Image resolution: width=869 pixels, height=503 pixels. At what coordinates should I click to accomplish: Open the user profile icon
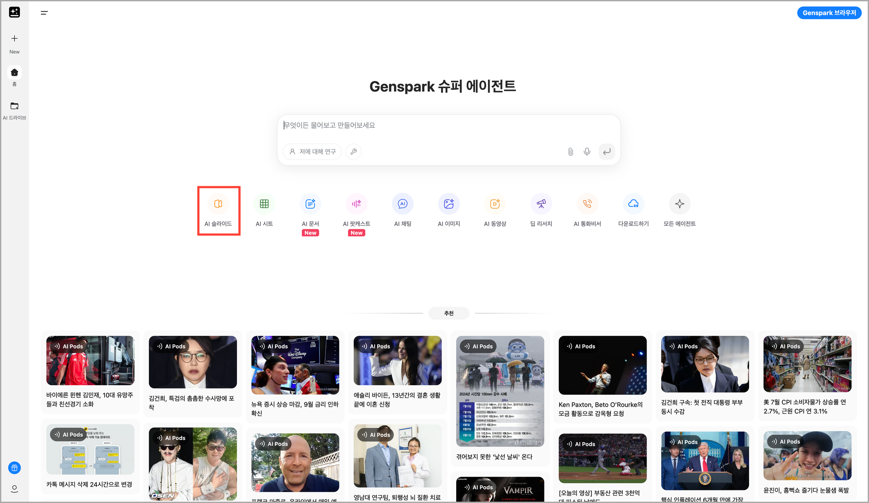[x=14, y=489]
